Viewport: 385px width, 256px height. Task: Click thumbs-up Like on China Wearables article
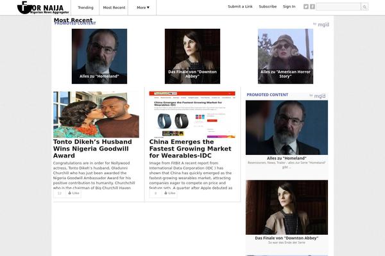[169, 193]
